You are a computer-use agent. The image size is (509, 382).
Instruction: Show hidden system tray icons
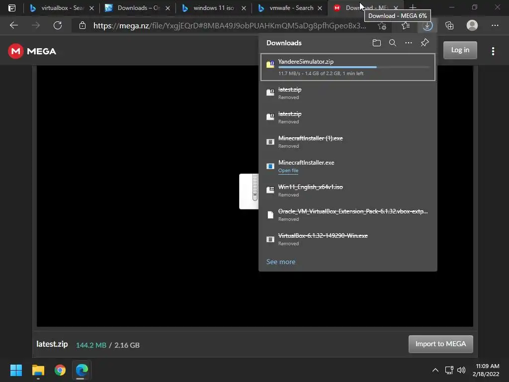pyautogui.click(x=435, y=370)
